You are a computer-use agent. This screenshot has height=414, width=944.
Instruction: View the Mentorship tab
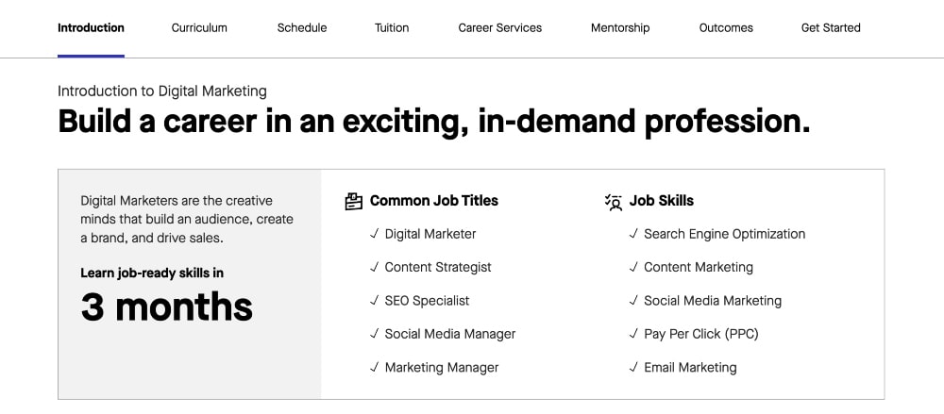pos(620,28)
